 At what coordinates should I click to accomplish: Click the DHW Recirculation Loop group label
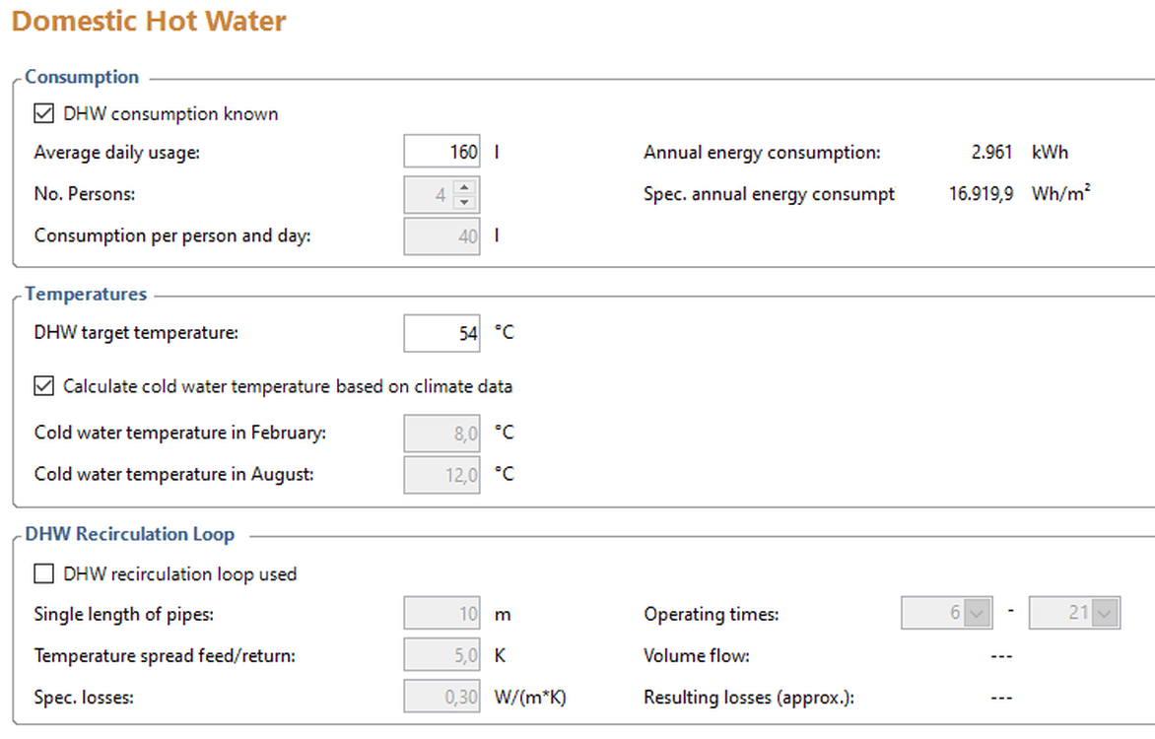point(130,534)
